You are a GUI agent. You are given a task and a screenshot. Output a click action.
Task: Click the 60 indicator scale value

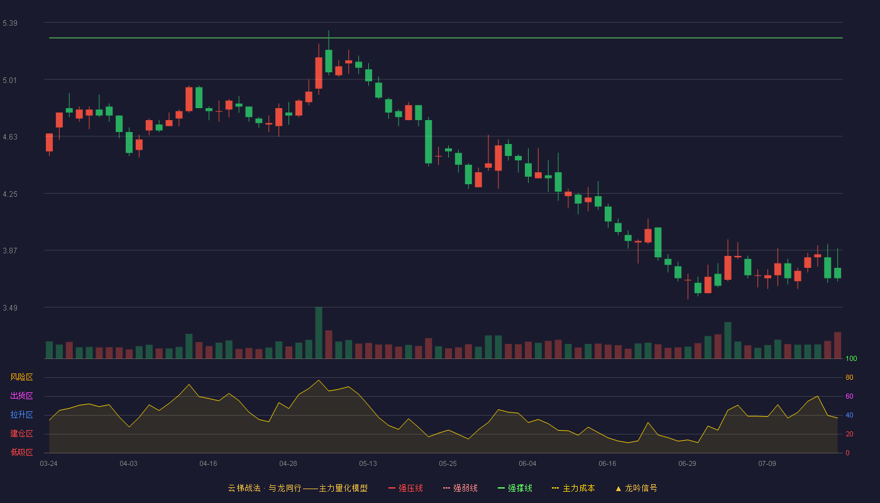849,396
